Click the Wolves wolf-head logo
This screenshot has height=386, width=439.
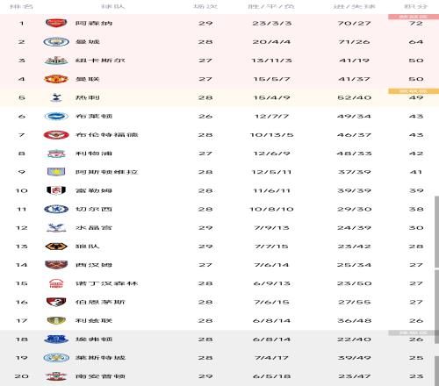(56, 247)
